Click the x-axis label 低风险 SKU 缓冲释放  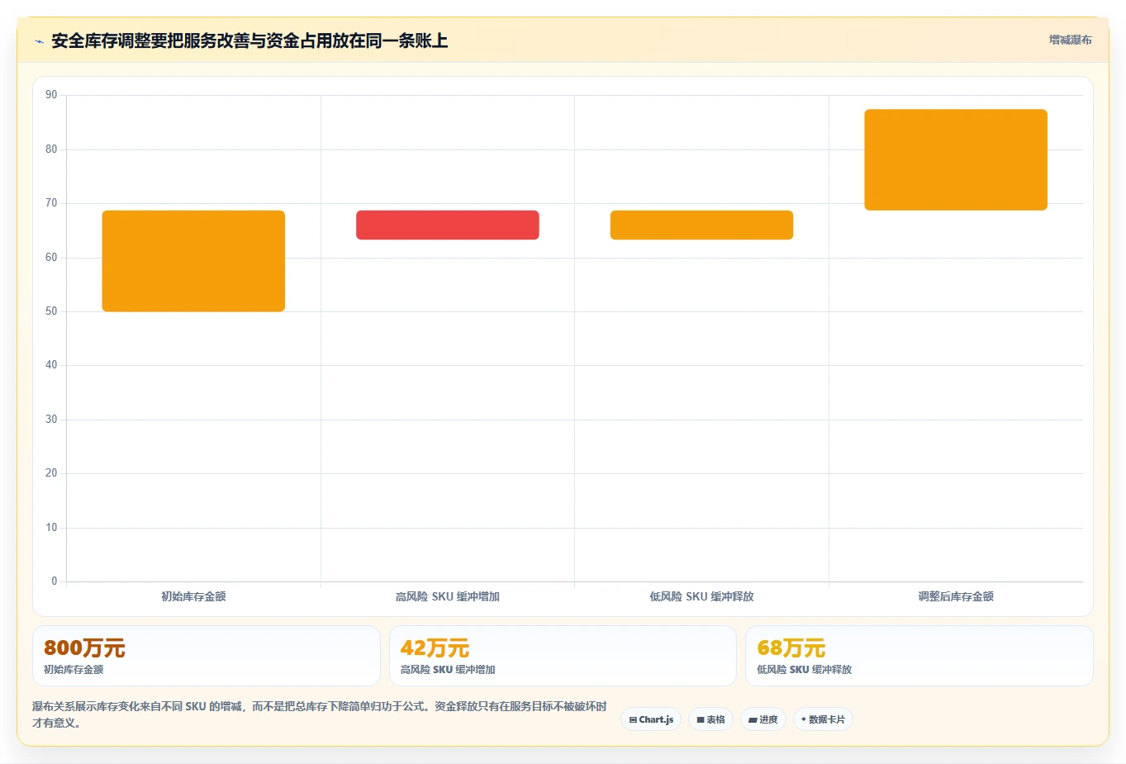(x=701, y=596)
